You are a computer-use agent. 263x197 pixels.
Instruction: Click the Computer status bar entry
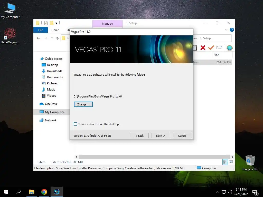(207, 168)
